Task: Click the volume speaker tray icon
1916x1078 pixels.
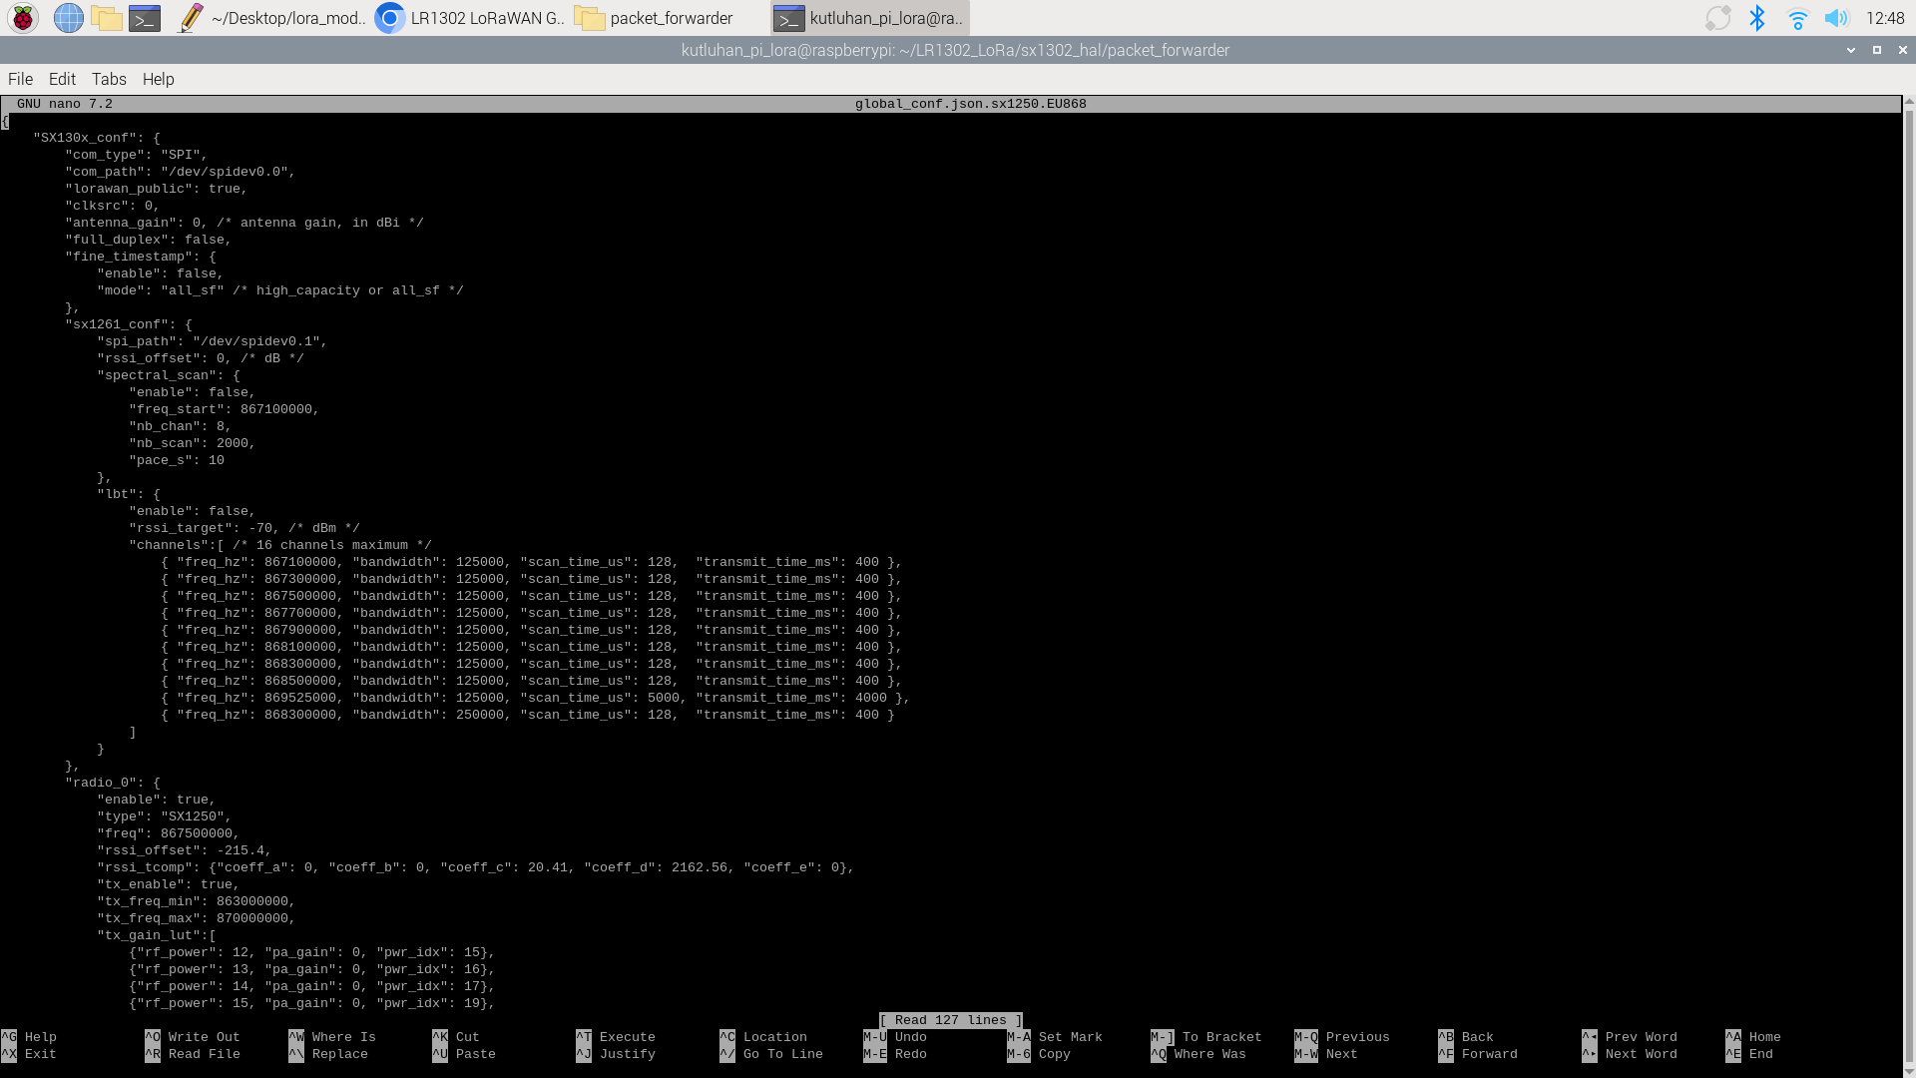Action: coord(1836,18)
